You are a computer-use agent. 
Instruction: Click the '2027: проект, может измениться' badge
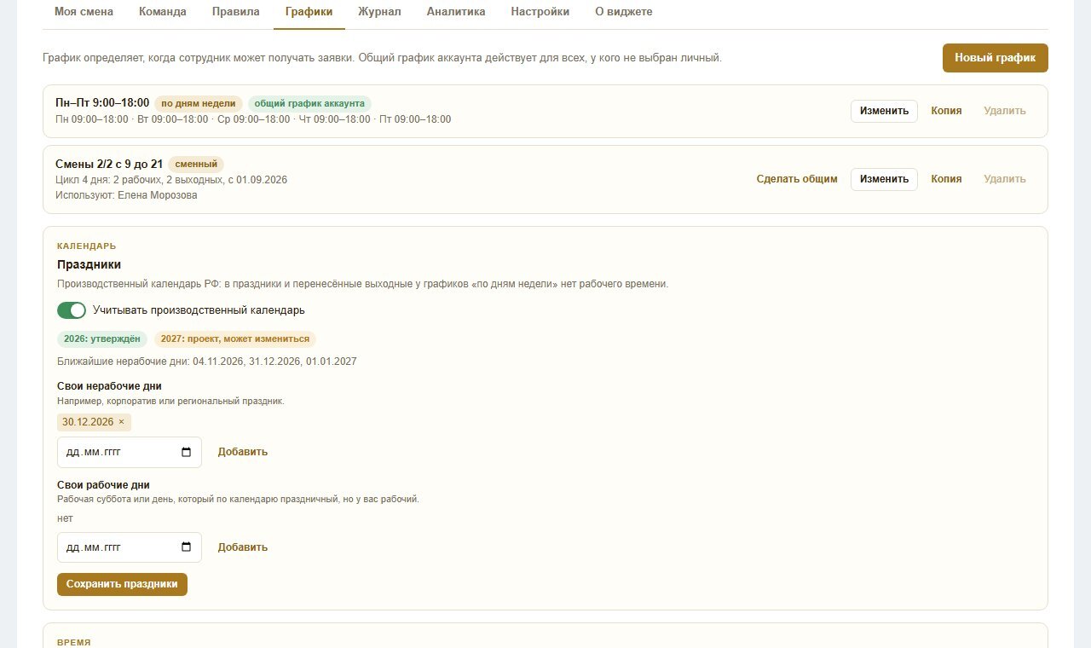coord(235,338)
